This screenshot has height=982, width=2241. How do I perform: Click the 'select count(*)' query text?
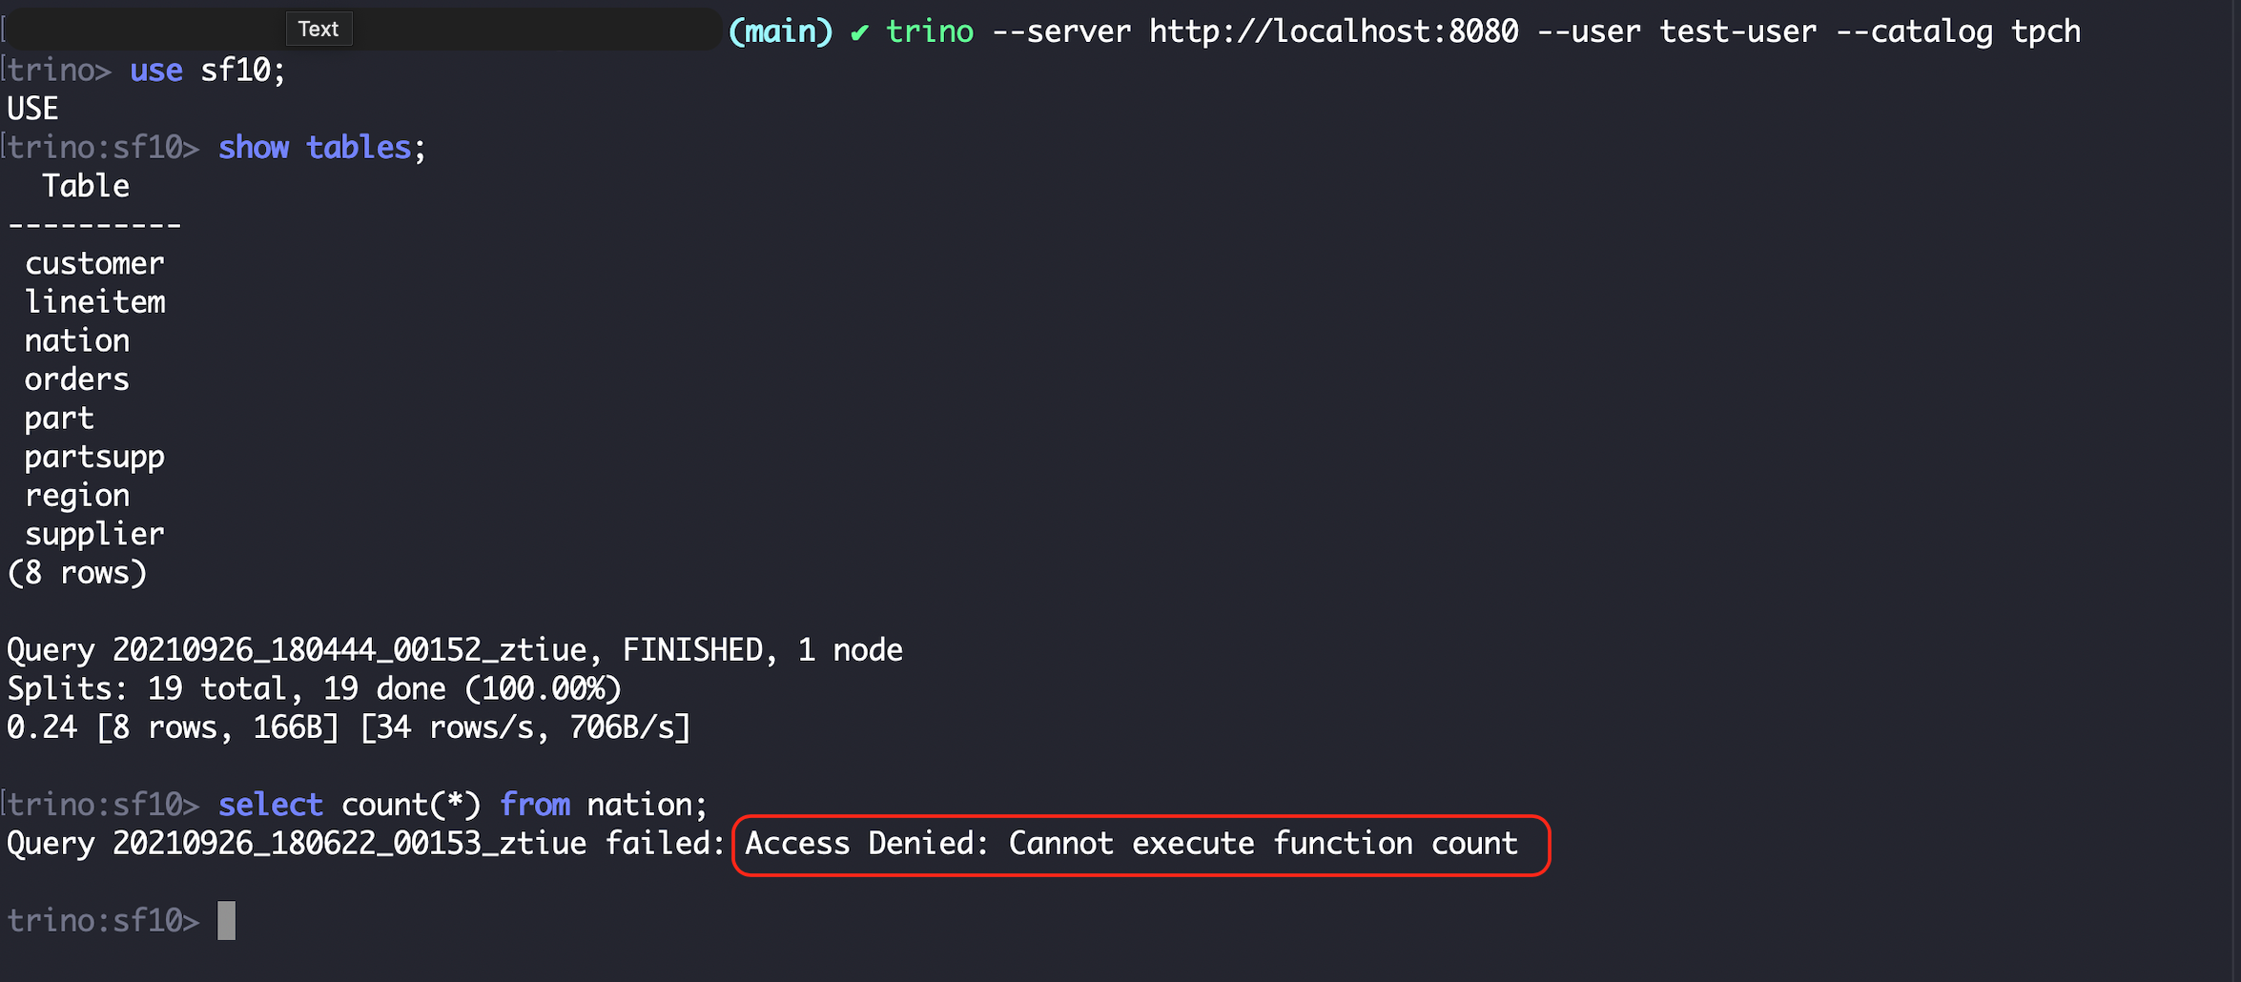pyautogui.click(x=349, y=806)
